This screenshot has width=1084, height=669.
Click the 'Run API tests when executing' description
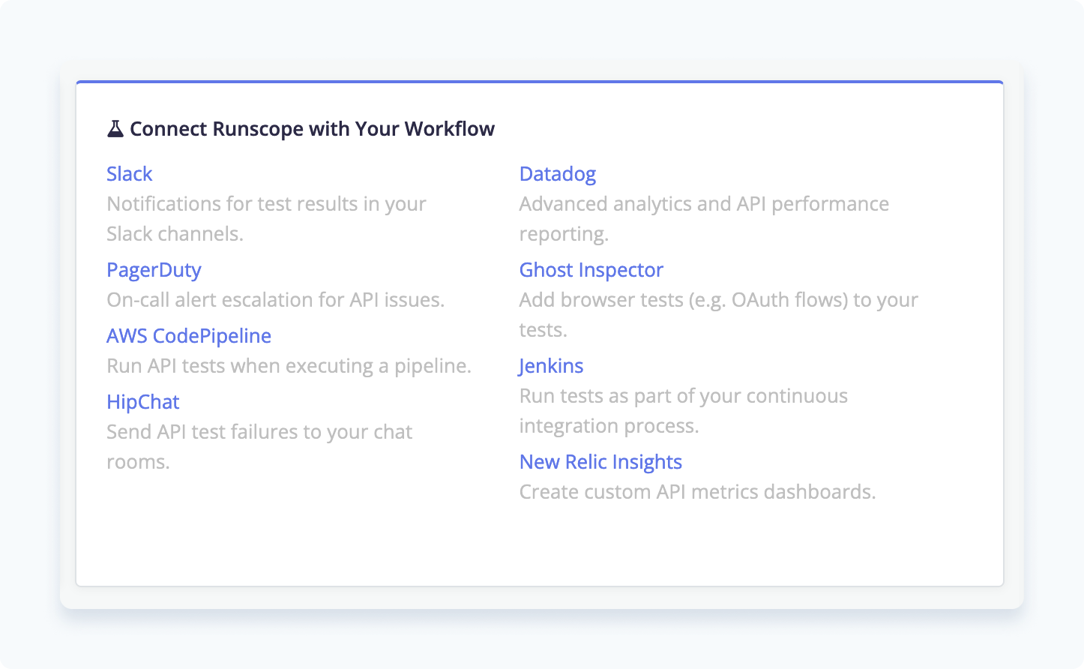point(289,366)
